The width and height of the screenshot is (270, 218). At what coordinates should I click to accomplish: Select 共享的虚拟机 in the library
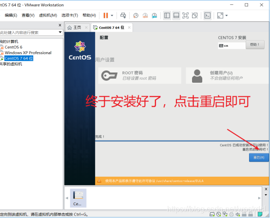(x=11, y=64)
